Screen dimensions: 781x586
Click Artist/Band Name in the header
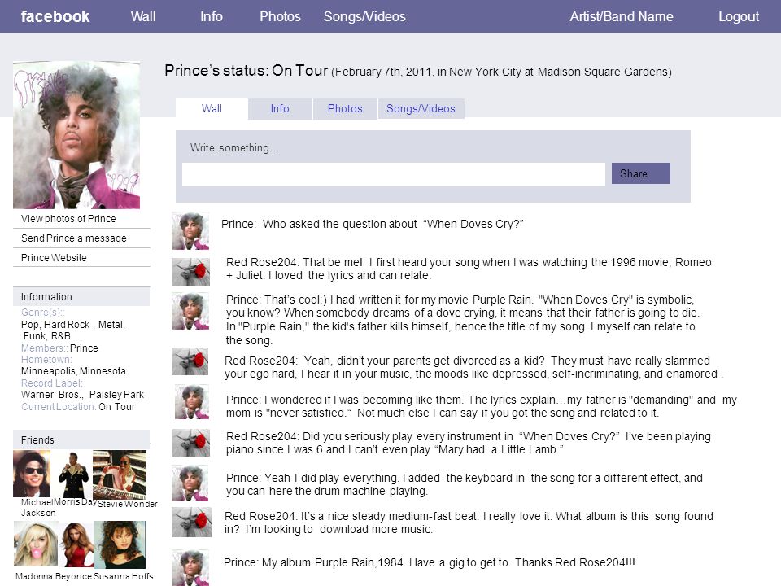tap(621, 16)
